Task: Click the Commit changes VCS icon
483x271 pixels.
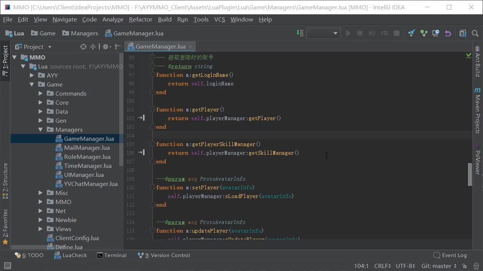Action: coord(424,33)
